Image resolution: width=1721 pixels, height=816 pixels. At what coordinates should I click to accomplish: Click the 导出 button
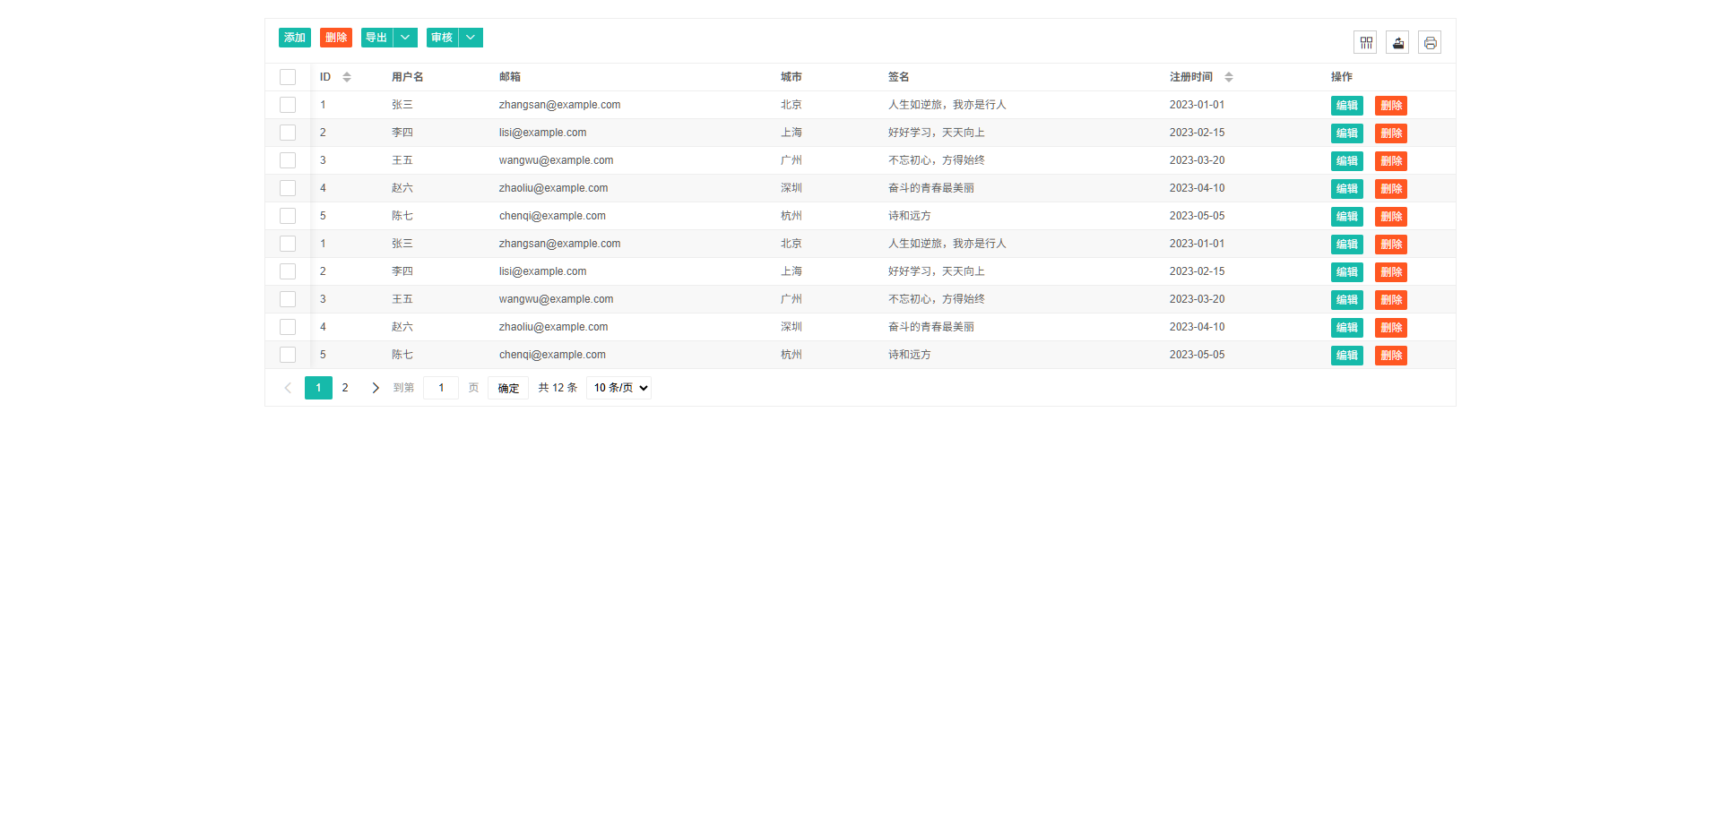click(x=376, y=38)
